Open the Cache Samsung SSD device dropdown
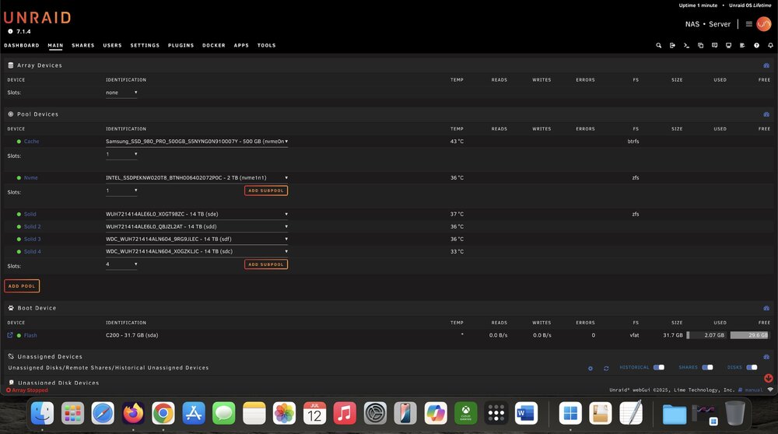The height and width of the screenshot is (434, 778). pyautogui.click(x=197, y=142)
